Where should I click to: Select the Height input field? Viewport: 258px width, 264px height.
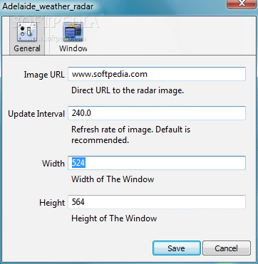pos(157,202)
